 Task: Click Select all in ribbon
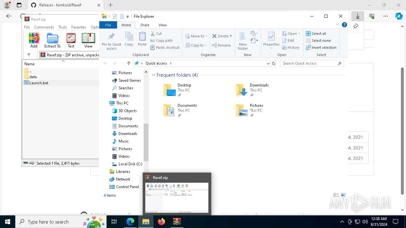[x=316, y=34]
